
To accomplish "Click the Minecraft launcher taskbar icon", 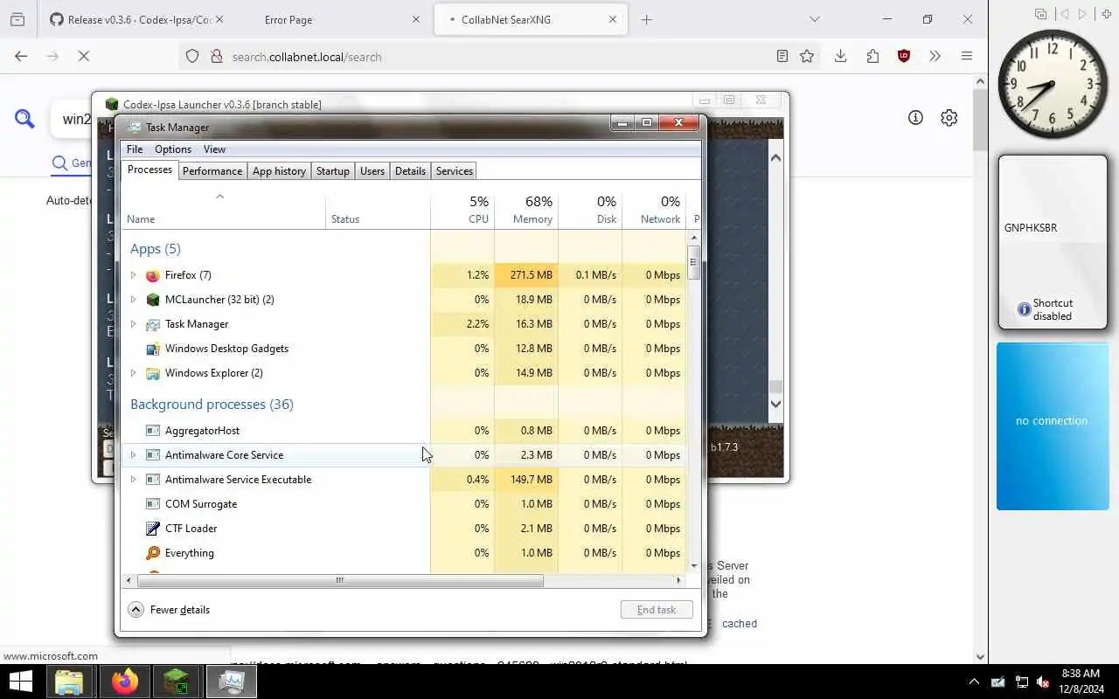I will (177, 682).
